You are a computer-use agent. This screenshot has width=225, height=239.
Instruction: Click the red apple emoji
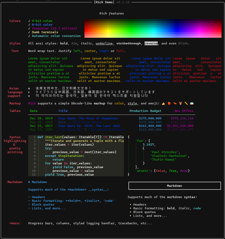(169, 103)
